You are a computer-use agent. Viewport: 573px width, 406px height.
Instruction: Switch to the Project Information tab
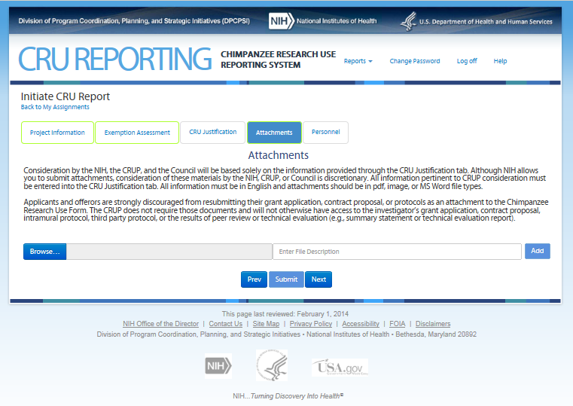click(57, 133)
